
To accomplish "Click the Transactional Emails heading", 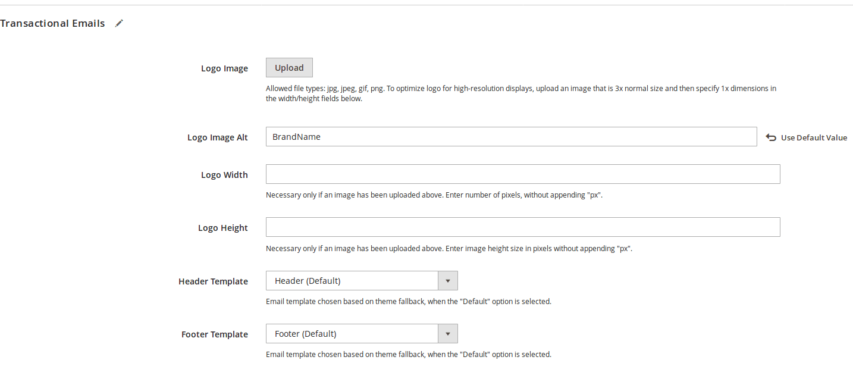I will point(53,23).
